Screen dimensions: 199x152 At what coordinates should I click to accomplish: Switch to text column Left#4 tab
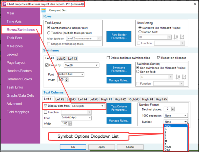point(83,99)
